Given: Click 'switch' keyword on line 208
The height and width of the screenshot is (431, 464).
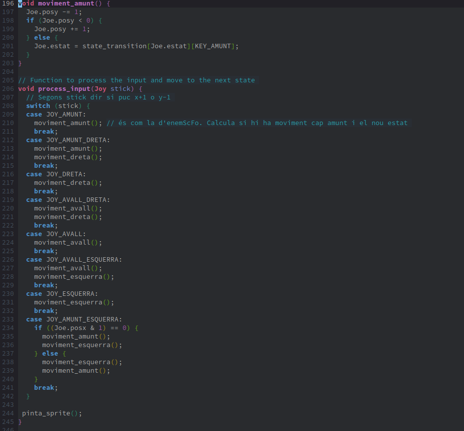Looking at the screenshot, I should click(38, 106).
